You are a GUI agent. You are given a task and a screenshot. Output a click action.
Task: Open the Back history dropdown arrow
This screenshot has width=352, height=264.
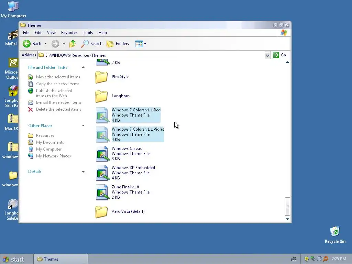[45, 44]
